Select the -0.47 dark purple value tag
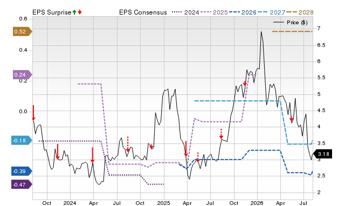The height and width of the screenshot is (206, 345). pos(22,184)
